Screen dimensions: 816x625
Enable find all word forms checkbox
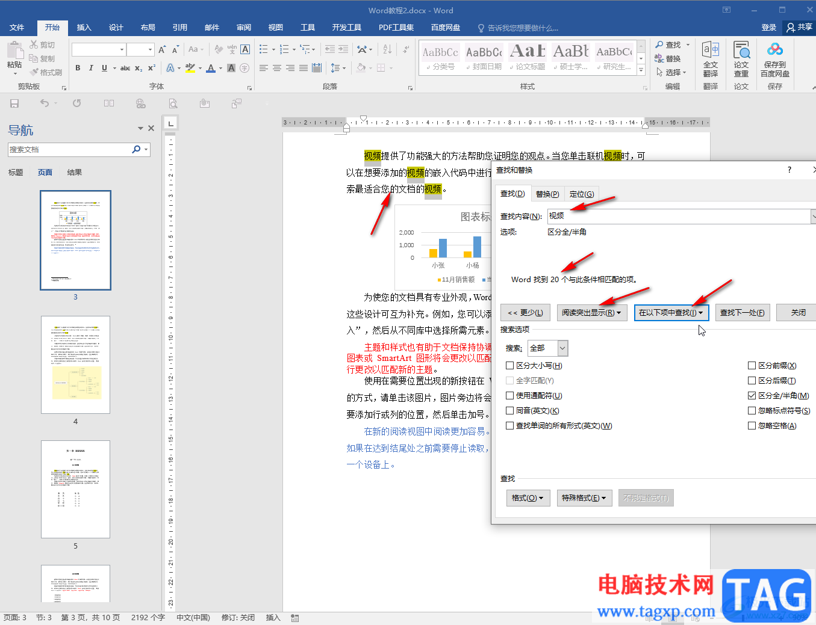point(510,426)
